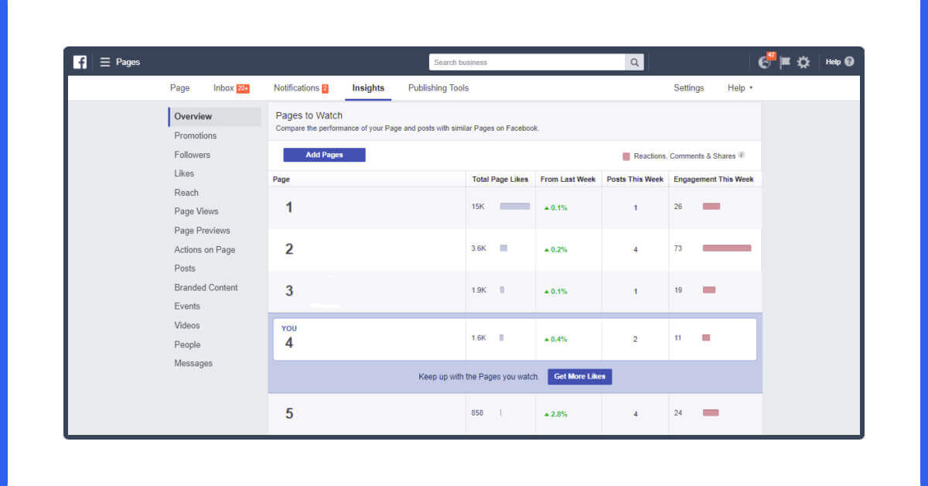Open Page Previews in the sidebar

coord(202,231)
